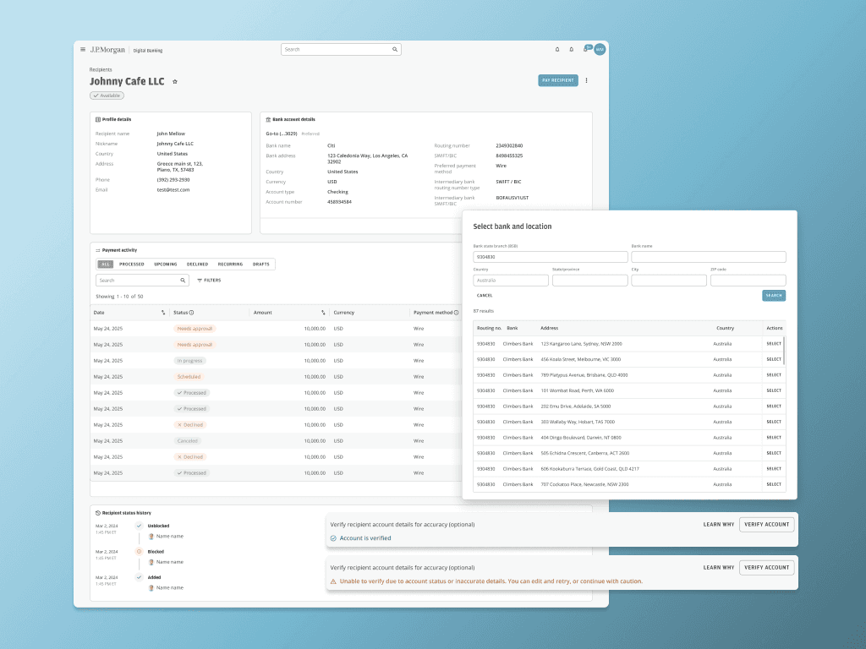Sort payment table by Date
Screen dimensions: 866x649
163,313
